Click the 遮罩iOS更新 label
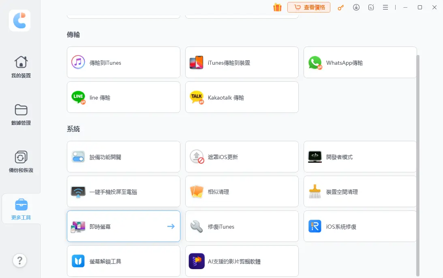This screenshot has height=278, width=443. [x=223, y=157]
